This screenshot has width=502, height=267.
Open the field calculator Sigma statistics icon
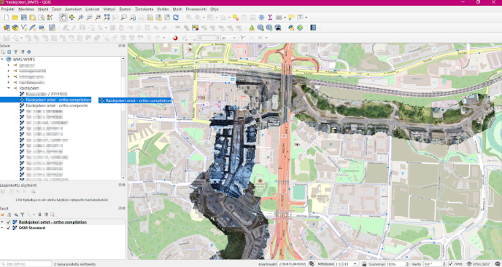point(270,17)
